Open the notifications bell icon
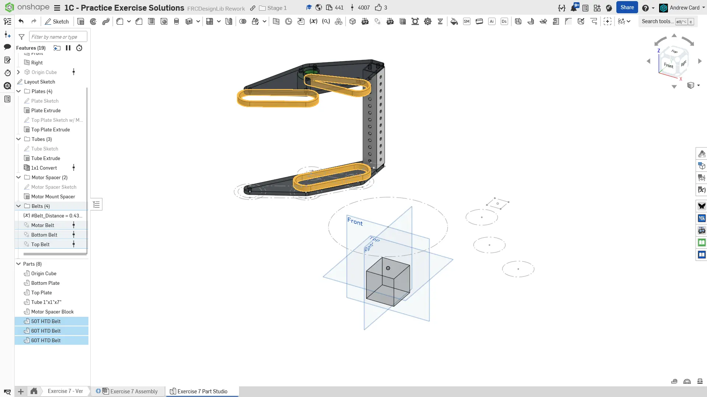 point(574,8)
